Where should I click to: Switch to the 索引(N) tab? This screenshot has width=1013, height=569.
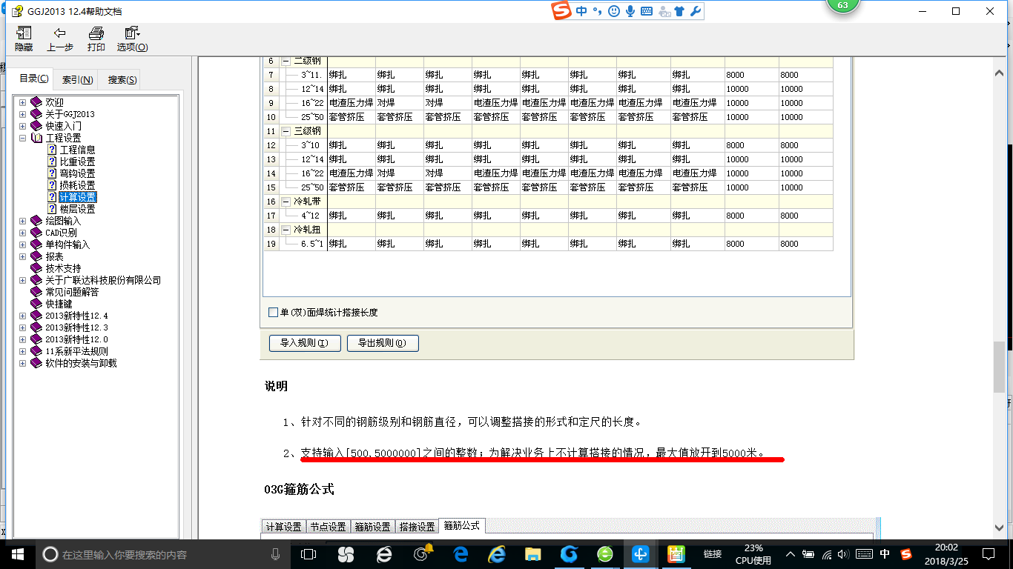(x=77, y=80)
